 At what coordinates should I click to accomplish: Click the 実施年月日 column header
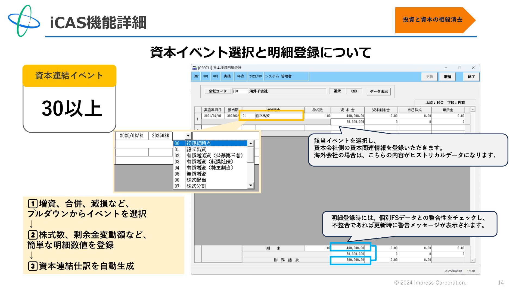tap(213, 110)
